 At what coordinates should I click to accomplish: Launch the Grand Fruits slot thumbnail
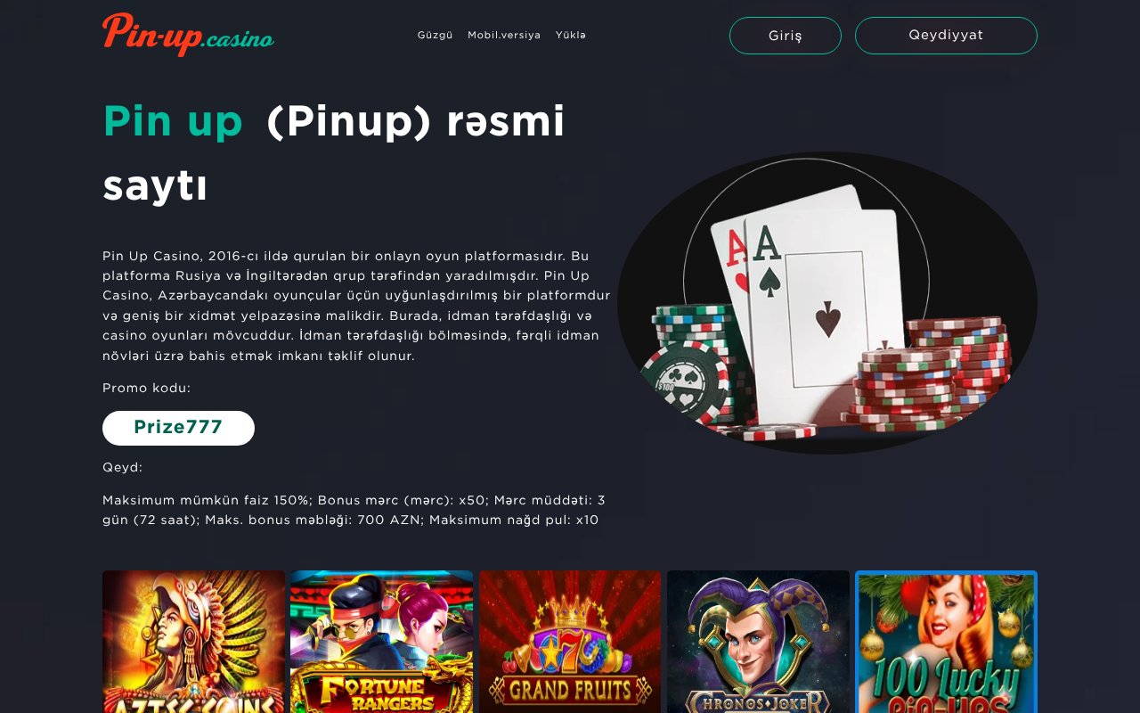pos(570,642)
